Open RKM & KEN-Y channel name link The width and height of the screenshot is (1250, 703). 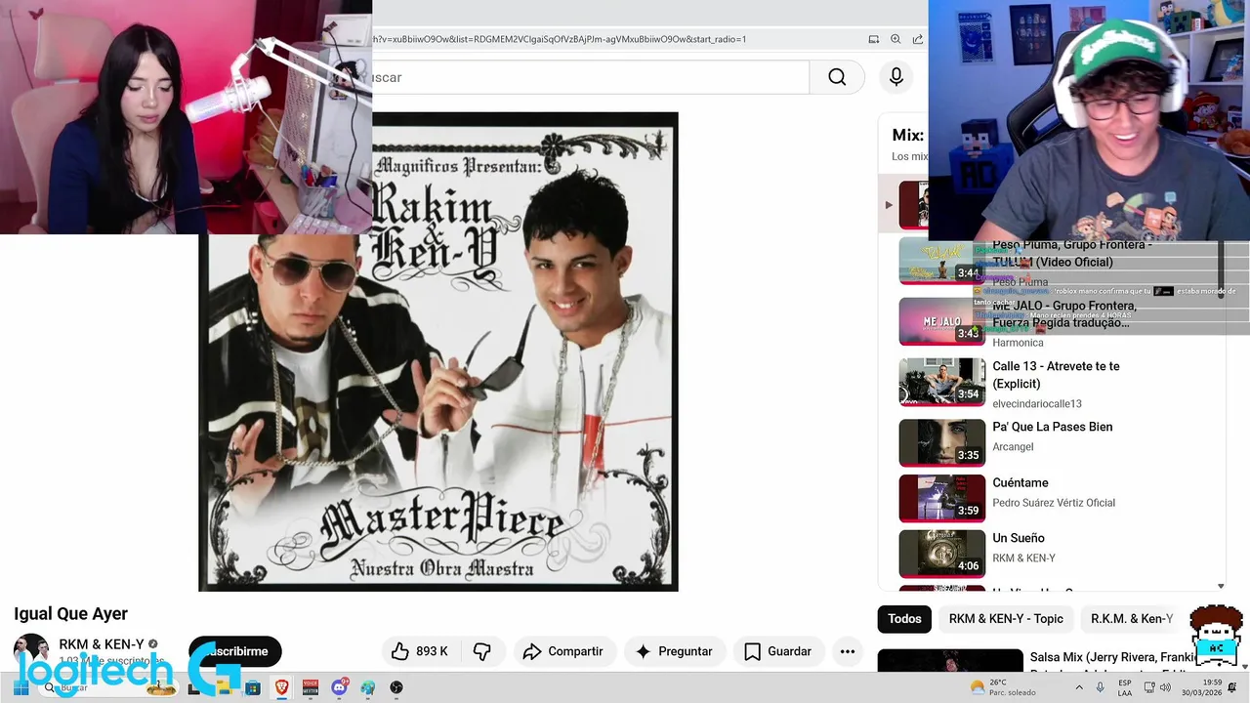tap(102, 644)
